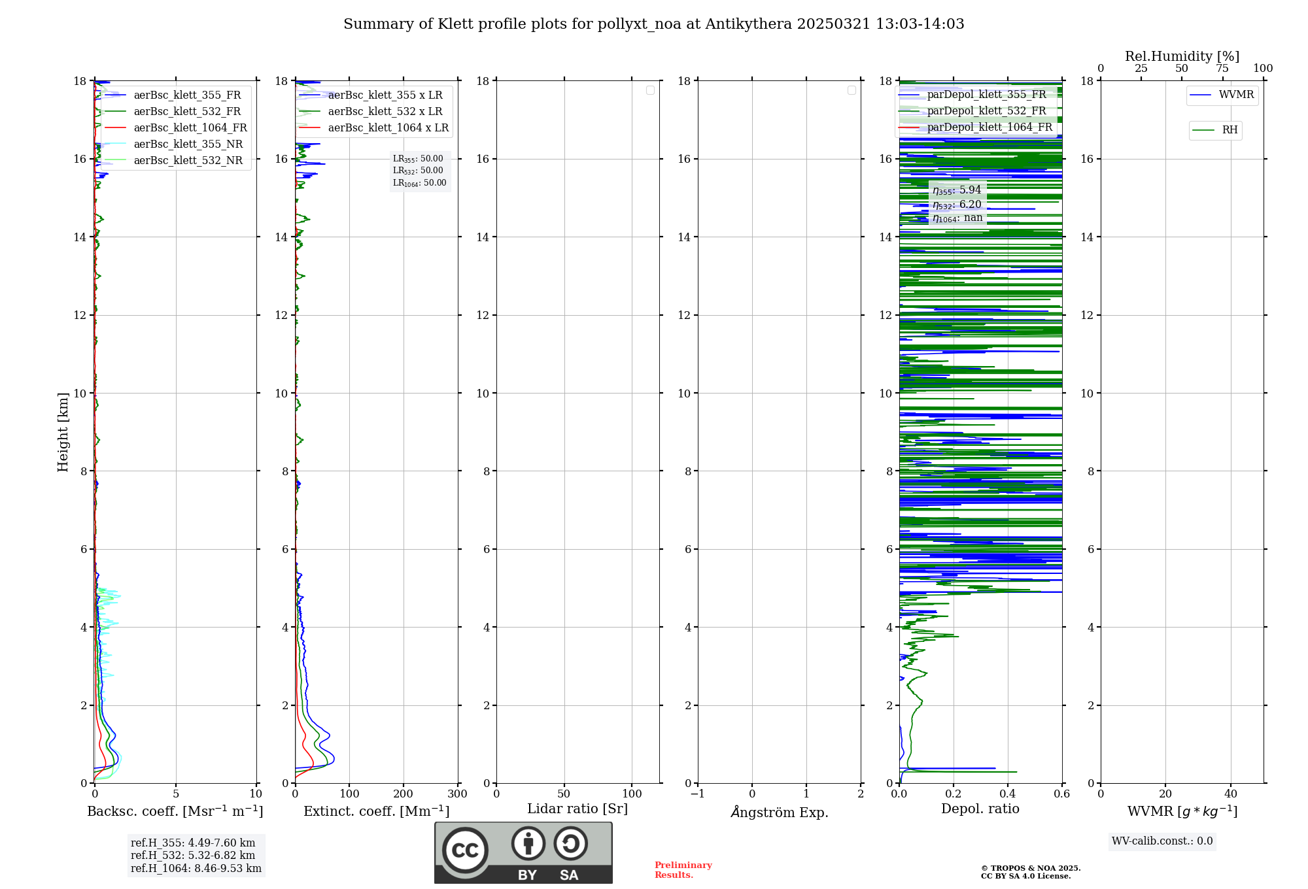Click the Rel.Humidity [%] top axis label
This screenshot has width=1308, height=889.
(1182, 56)
